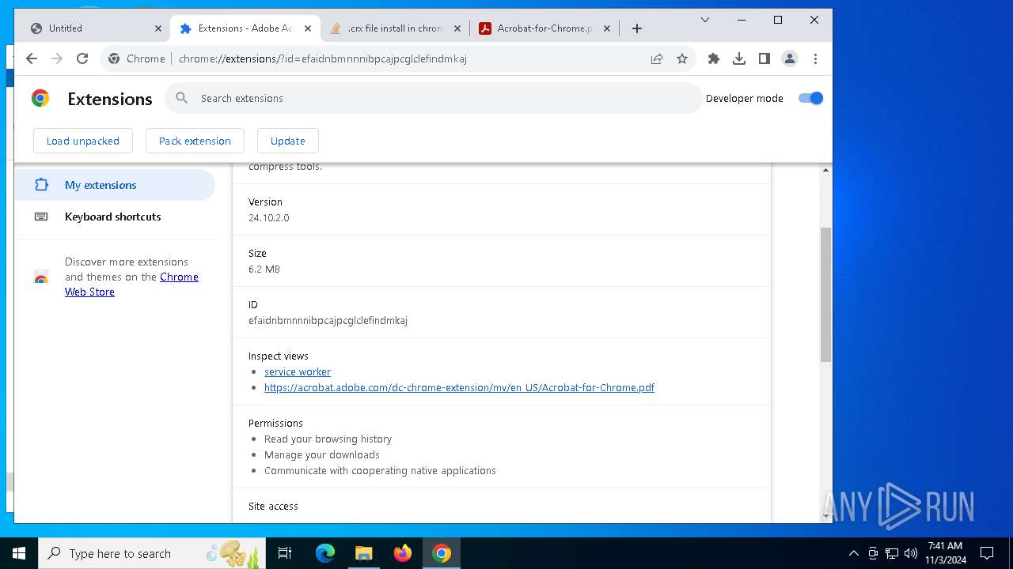Close the Untitled tab

click(157, 28)
